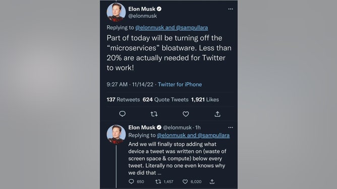Open @elonmusk and @sampullara link in main tweet
This screenshot has height=189, width=337.
coord(172,28)
